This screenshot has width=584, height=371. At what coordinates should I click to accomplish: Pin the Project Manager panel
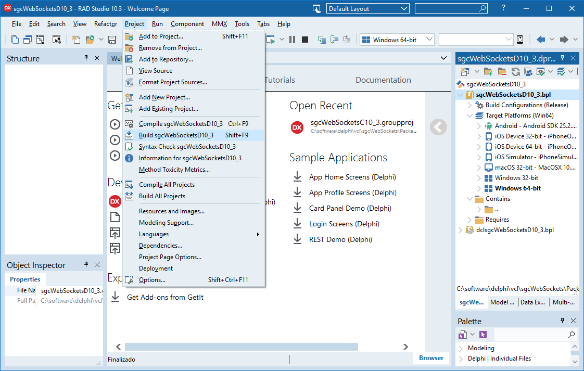562,58
